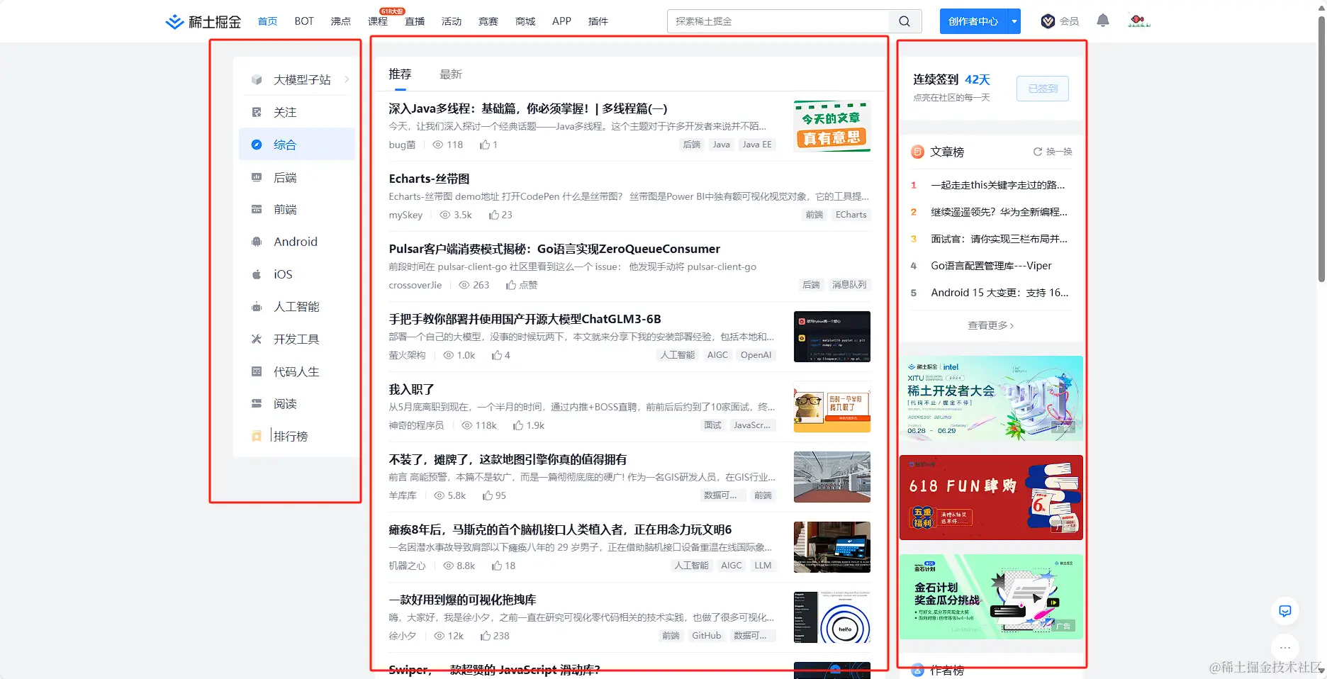Viewport: 1327px width, 679px height.
Task: Click the GitHub tag
Action: [x=707, y=636]
